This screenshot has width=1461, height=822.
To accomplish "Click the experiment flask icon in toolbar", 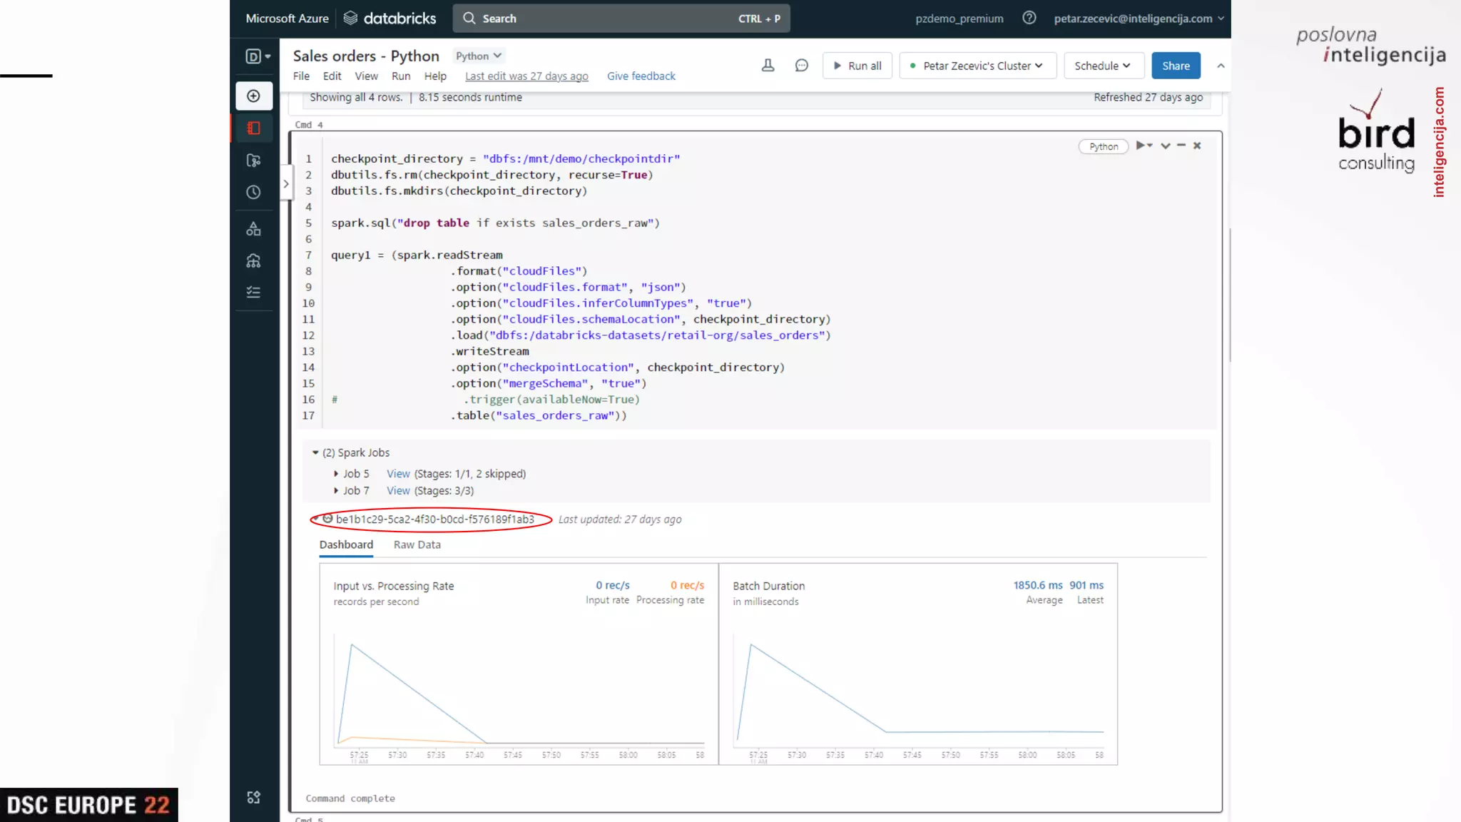I will click(x=768, y=66).
